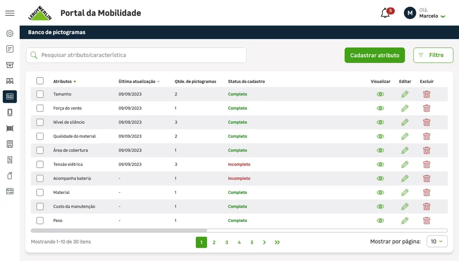This screenshot has height=261, width=459.
Task: Click the search magnifier icon
Action: tap(34, 55)
